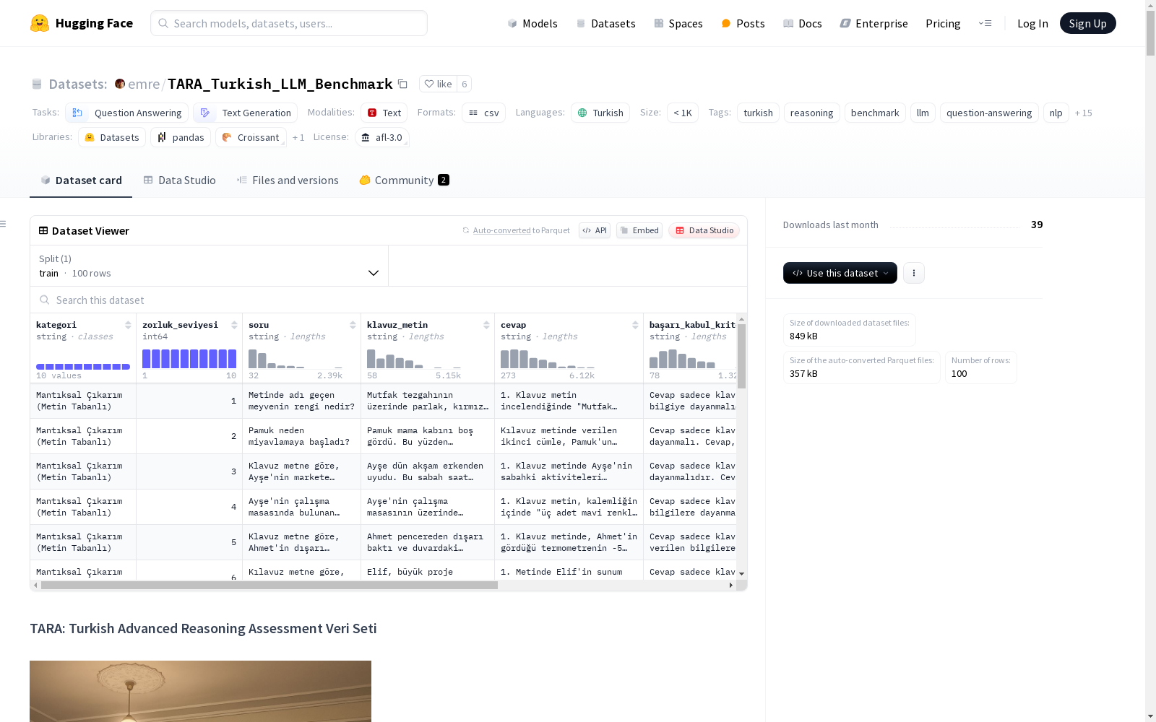Screen dimensions: 1156x722
Task: Open the Question Answering task tag
Action: 127,113
